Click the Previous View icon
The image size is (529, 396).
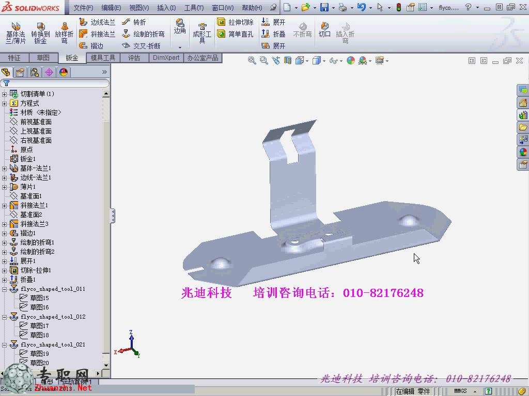click(276, 61)
